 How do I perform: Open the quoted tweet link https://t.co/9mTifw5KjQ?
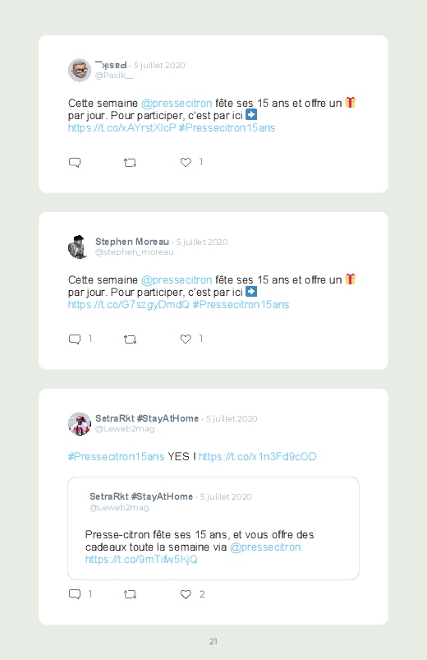[141, 560]
